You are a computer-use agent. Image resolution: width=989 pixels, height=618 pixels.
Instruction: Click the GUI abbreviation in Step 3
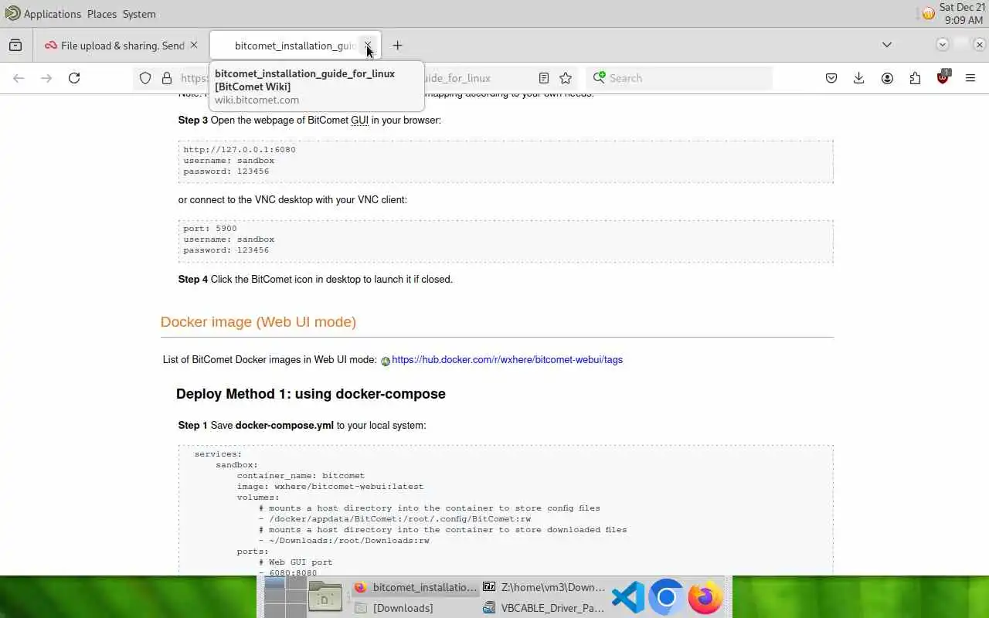(x=359, y=121)
